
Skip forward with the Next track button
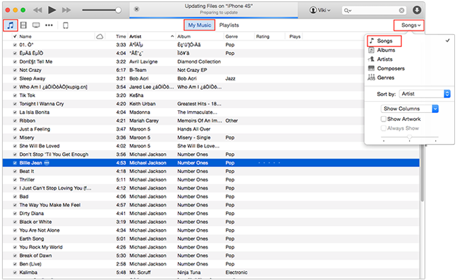[x=66, y=10]
